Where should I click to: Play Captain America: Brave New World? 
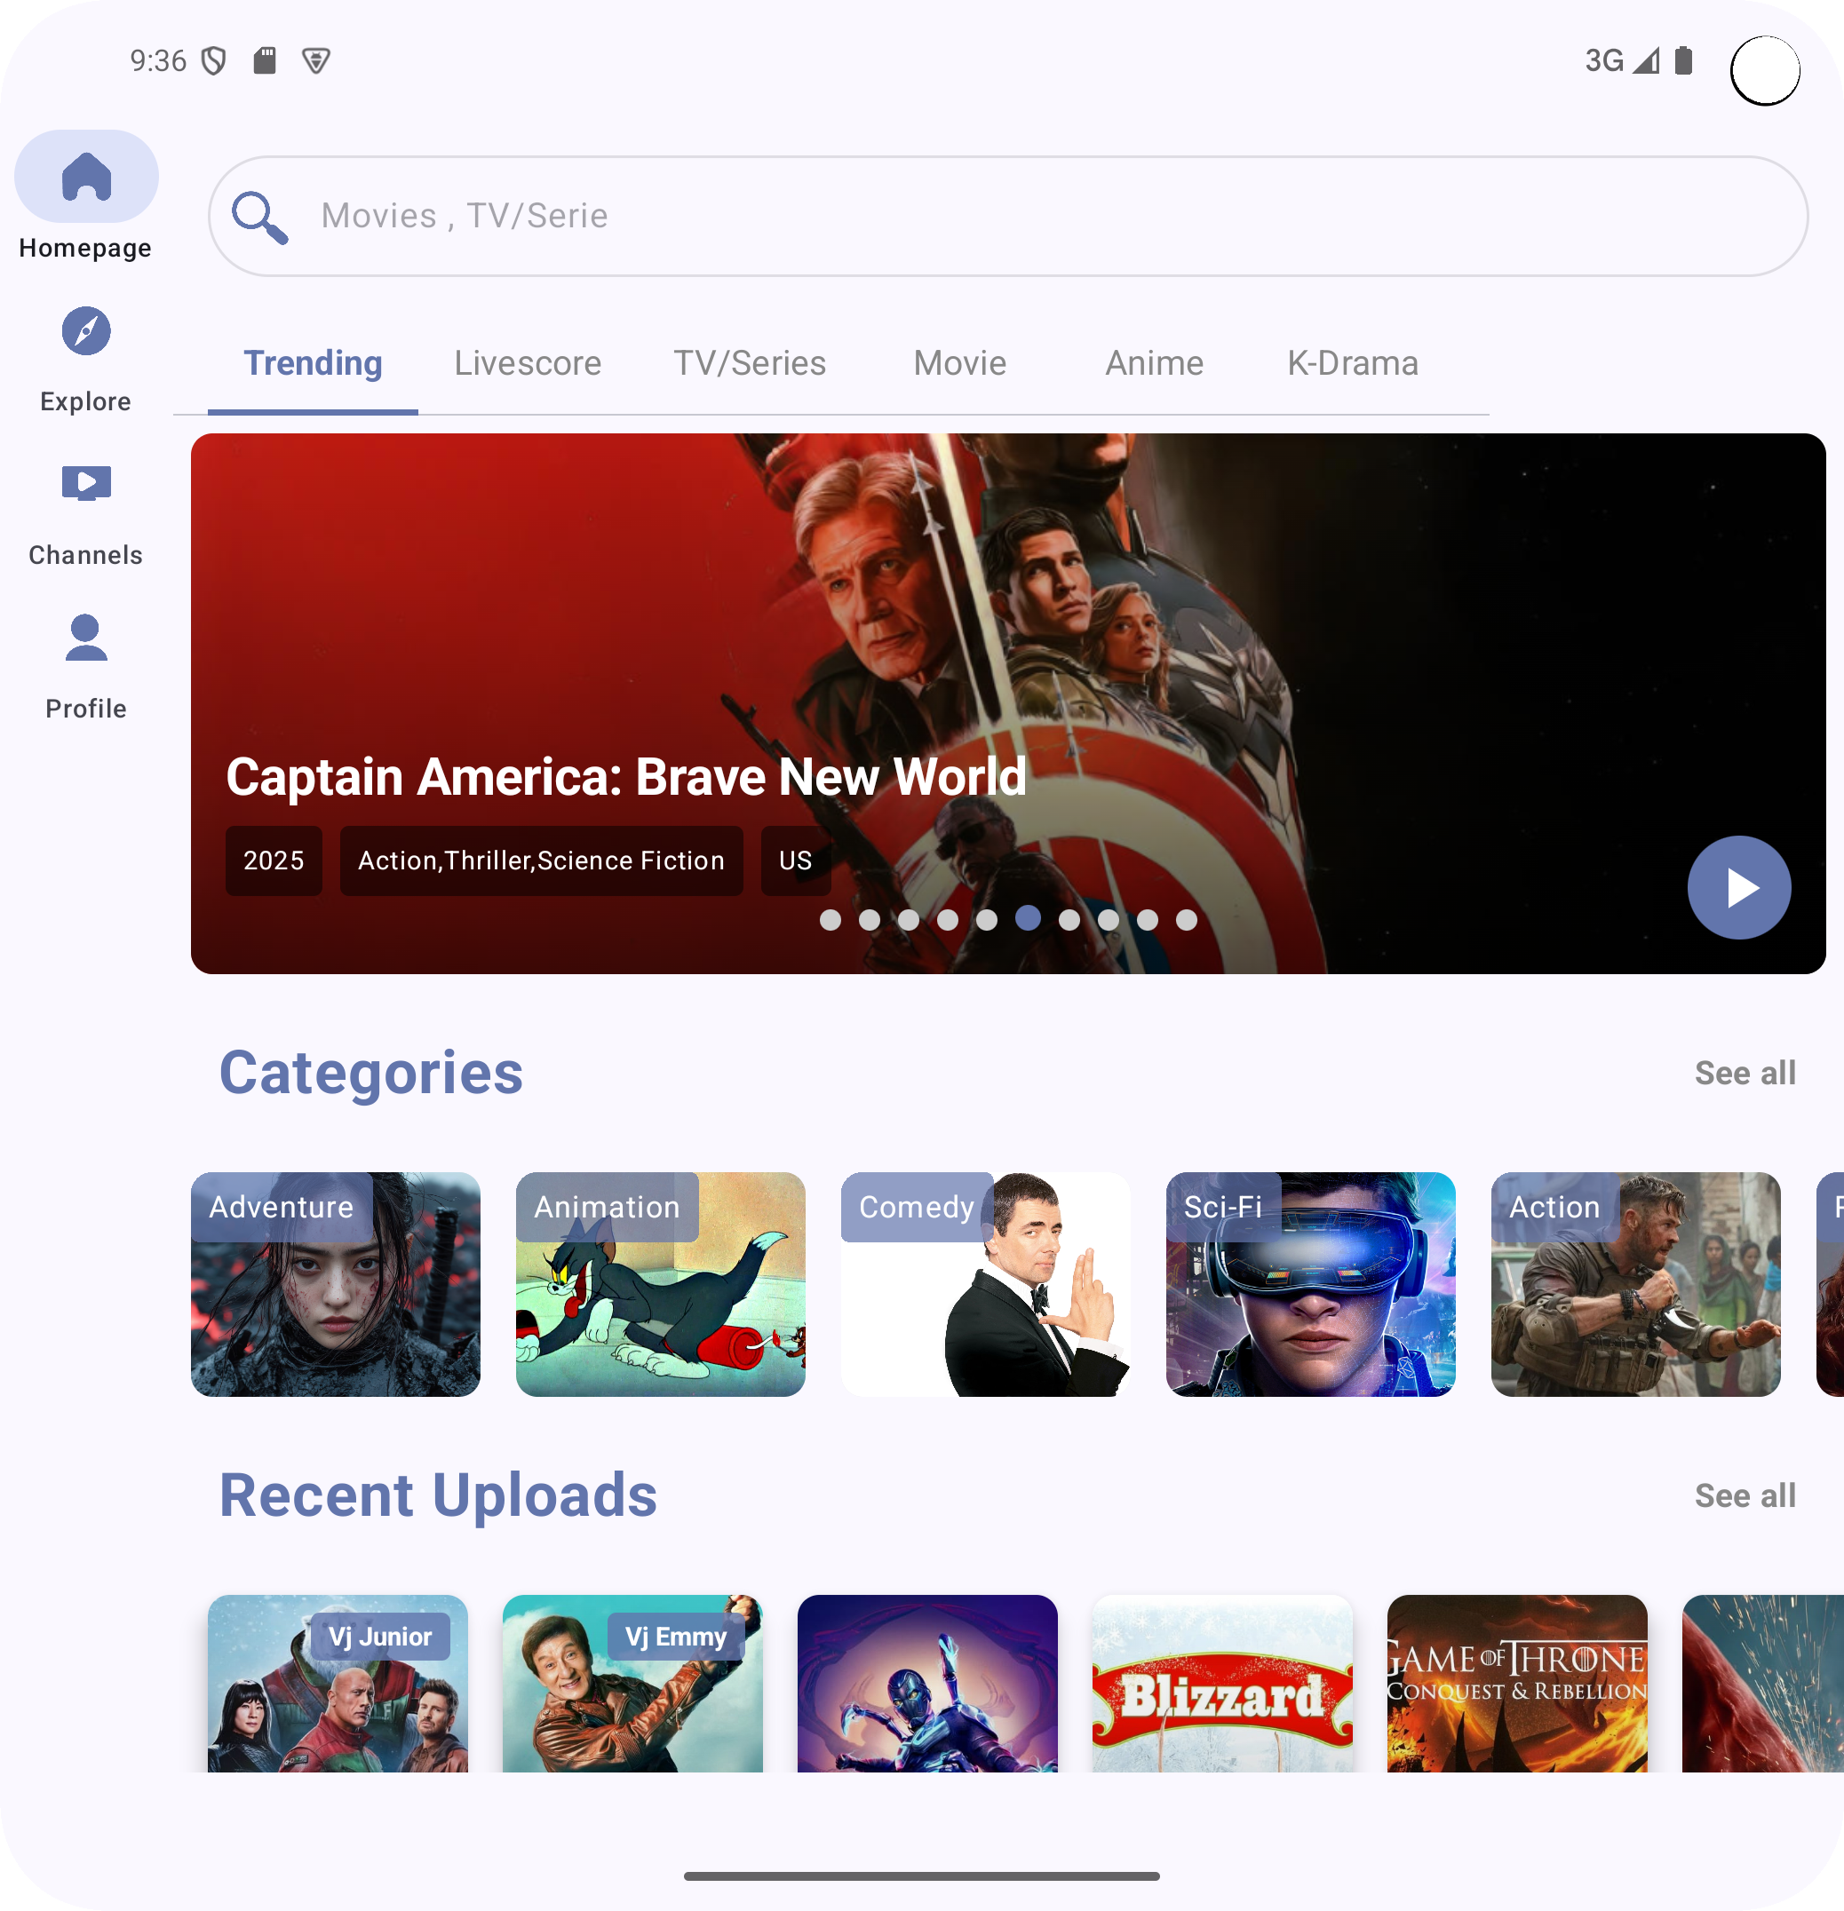(x=1738, y=887)
